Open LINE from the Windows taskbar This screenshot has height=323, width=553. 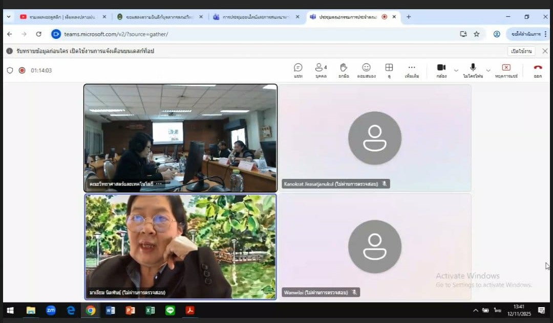point(170,310)
